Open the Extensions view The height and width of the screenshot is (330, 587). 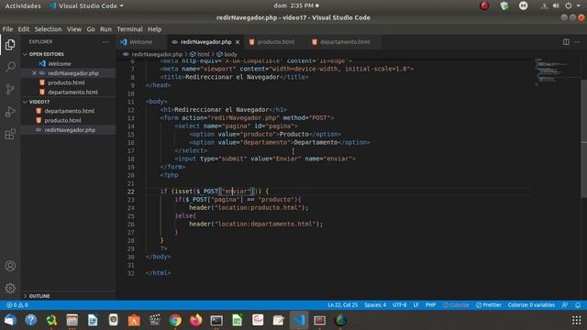[10, 134]
